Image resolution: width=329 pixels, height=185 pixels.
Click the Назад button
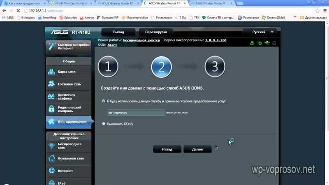[x=167, y=149]
